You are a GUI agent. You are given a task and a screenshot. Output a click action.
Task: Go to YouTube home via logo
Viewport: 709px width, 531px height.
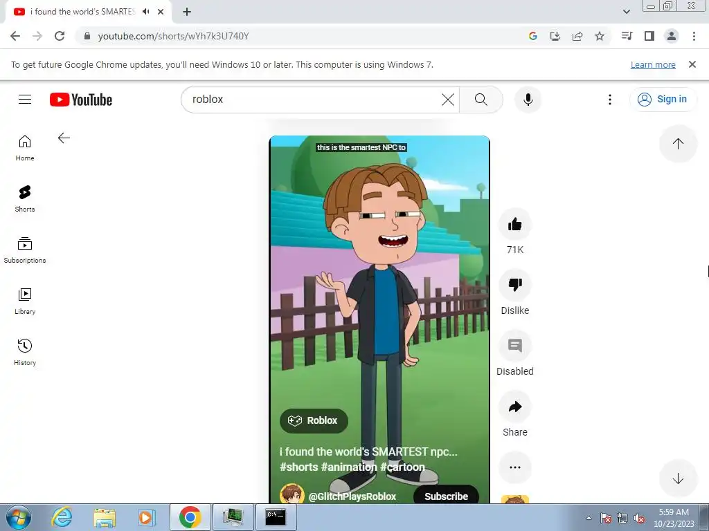(81, 100)
